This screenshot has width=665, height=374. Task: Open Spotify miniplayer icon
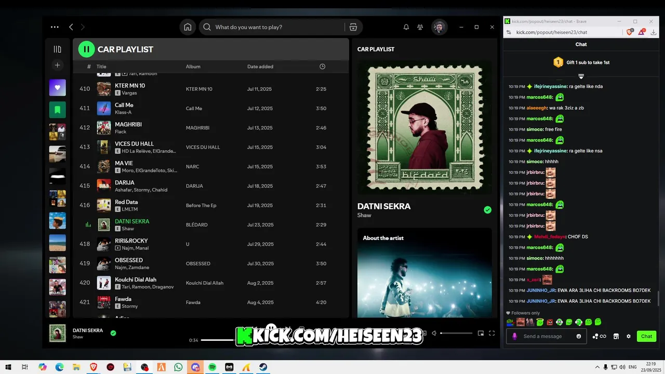click(x=481, y=333)
